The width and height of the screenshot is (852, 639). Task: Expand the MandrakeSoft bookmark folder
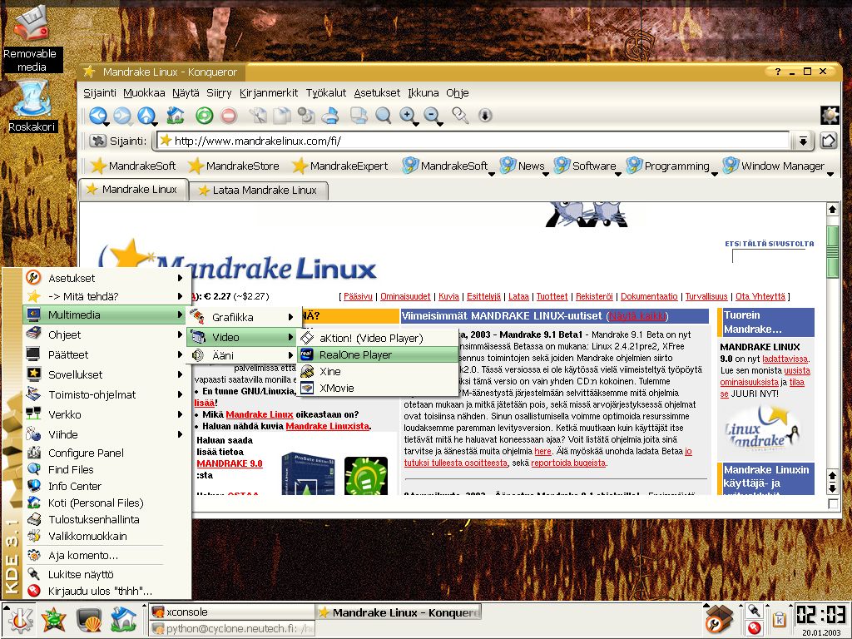pos(447,166)
